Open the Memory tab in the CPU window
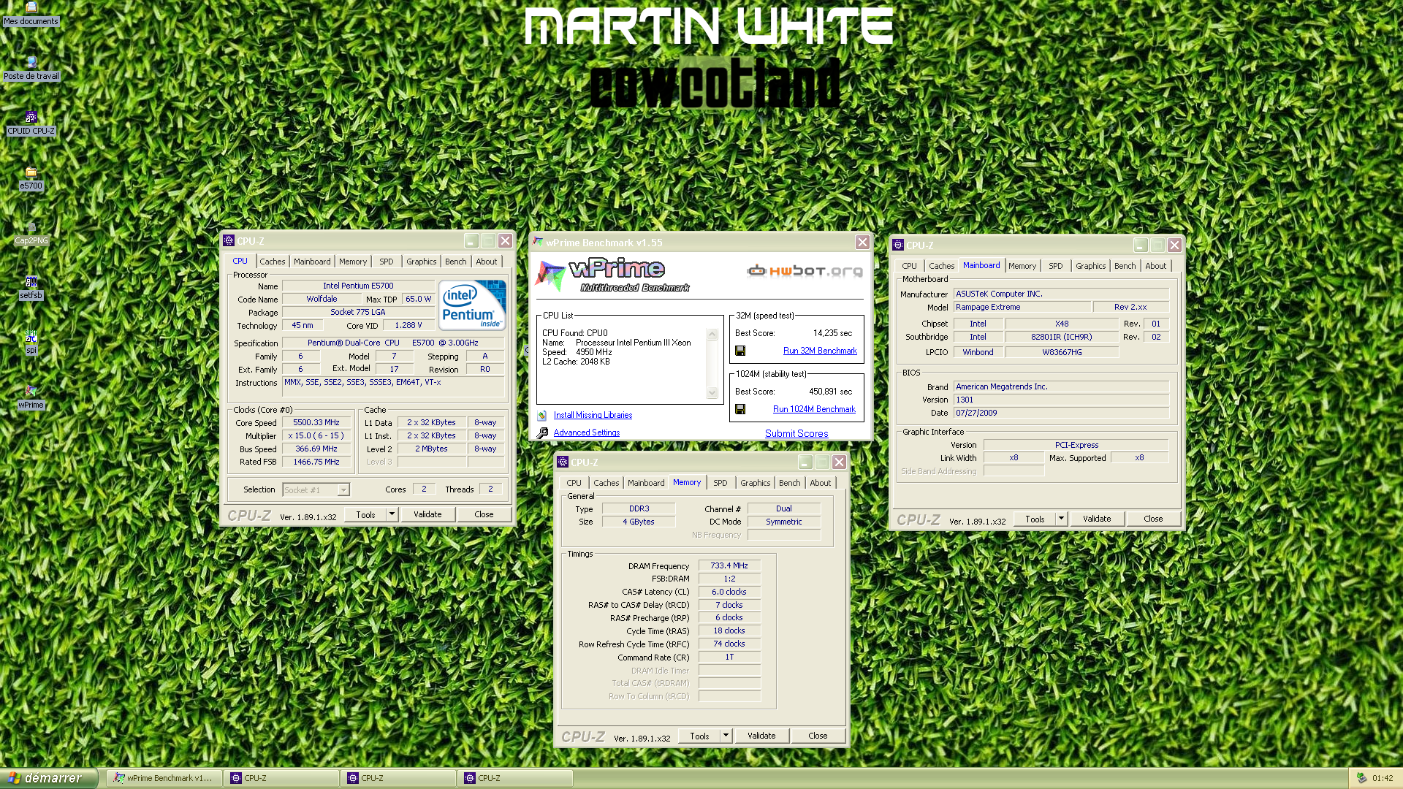The height and width of the screenshot is (789, 1403). coord(353,262)
